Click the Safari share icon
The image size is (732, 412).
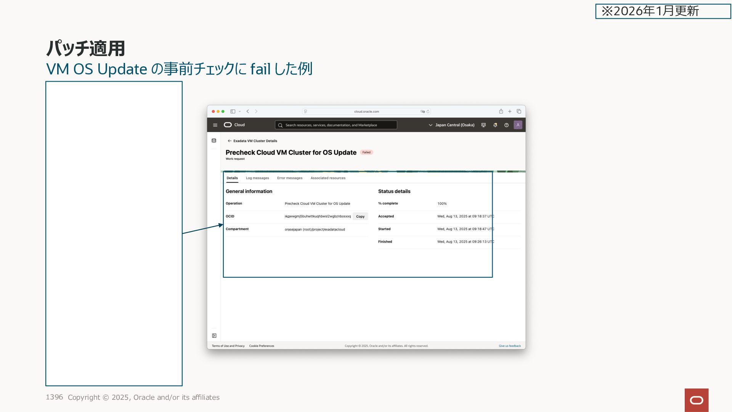coord(501,111)
